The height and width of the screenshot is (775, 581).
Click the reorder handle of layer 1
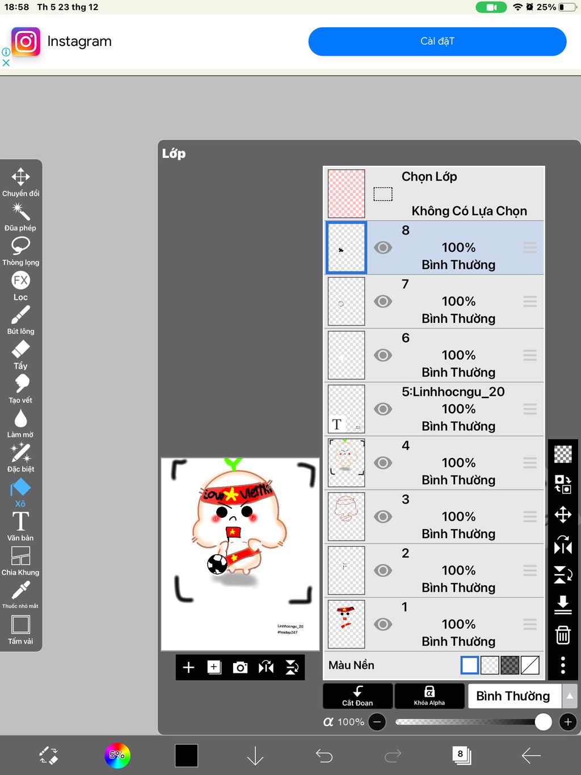pyautogui.click(x=530, y=624)
